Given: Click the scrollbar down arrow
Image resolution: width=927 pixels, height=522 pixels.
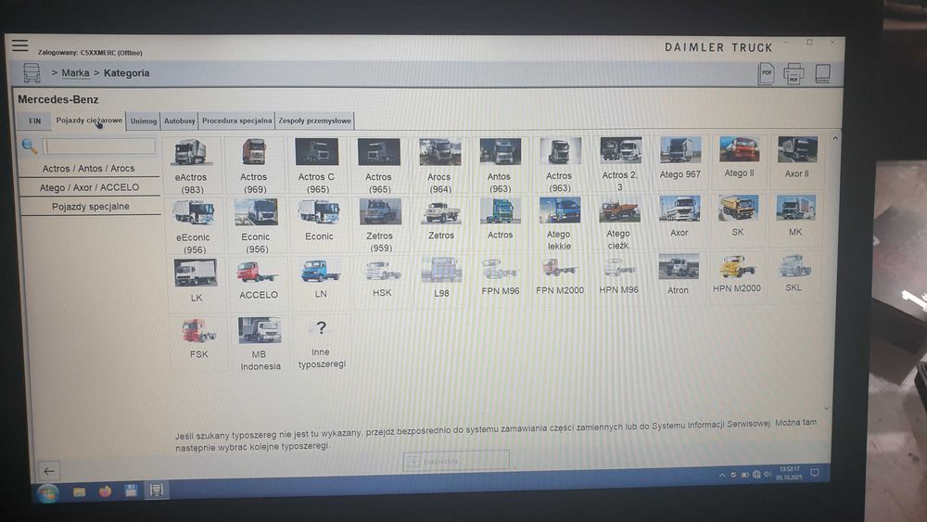Looking at the screenshot, I should point(827,409).
